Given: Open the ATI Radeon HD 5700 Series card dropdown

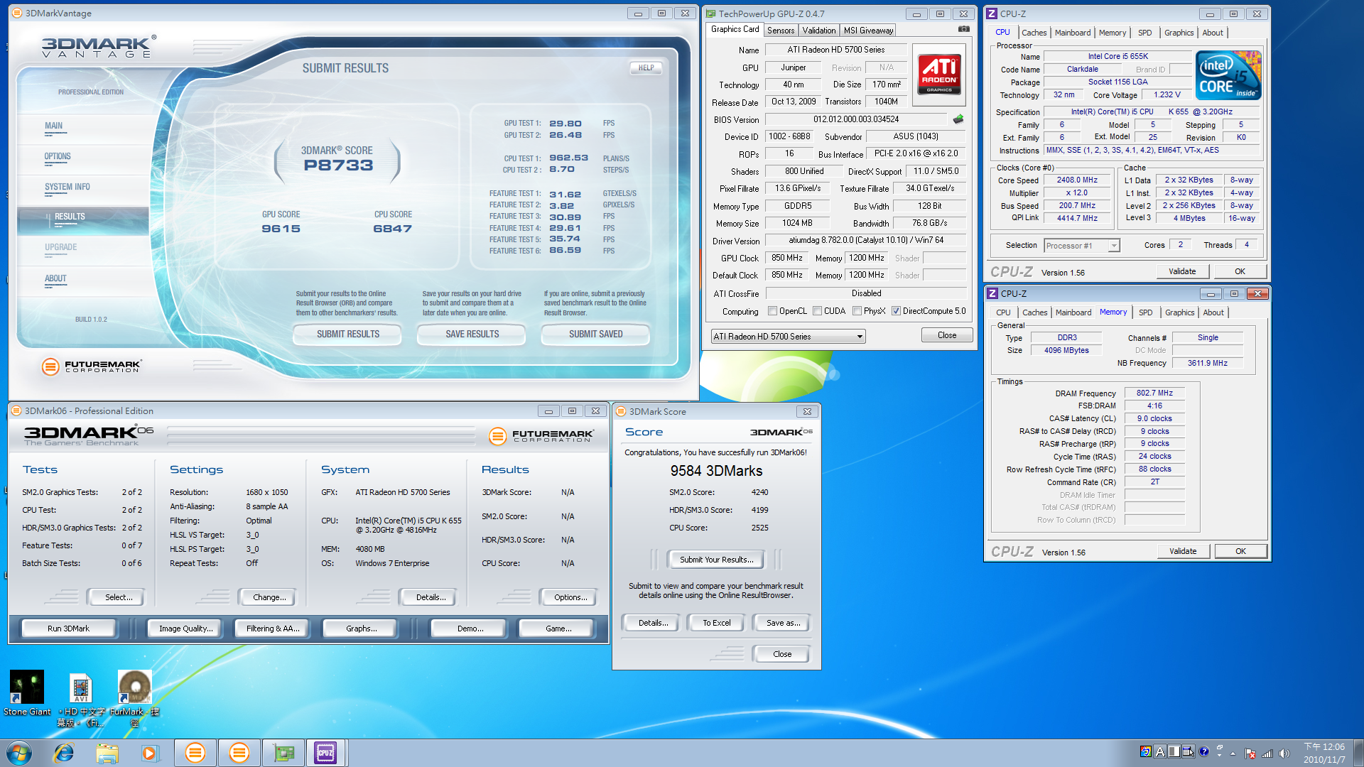Looking at the screenshot, I should pyautogui.click(x=788, y=337).
